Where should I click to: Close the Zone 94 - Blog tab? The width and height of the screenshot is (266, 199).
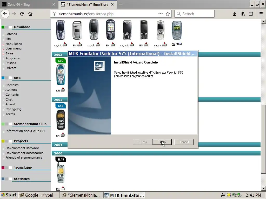[x=54, y=4]
